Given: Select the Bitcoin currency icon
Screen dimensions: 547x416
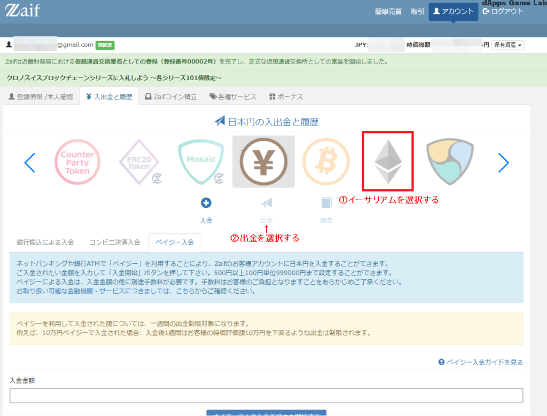Looking at the screenshot, I should pos(326,161).
